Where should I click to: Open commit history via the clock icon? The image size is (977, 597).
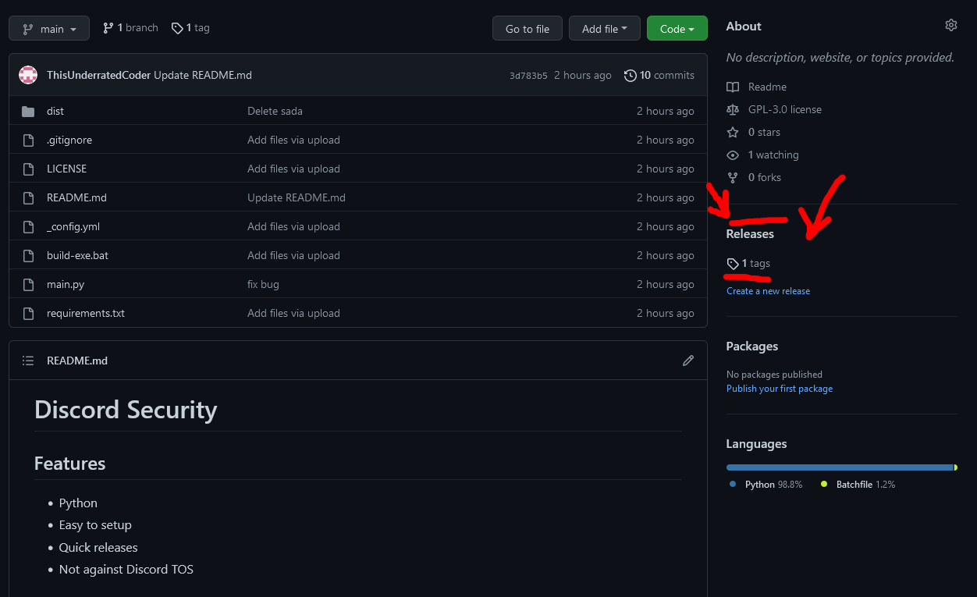[631, 75]
